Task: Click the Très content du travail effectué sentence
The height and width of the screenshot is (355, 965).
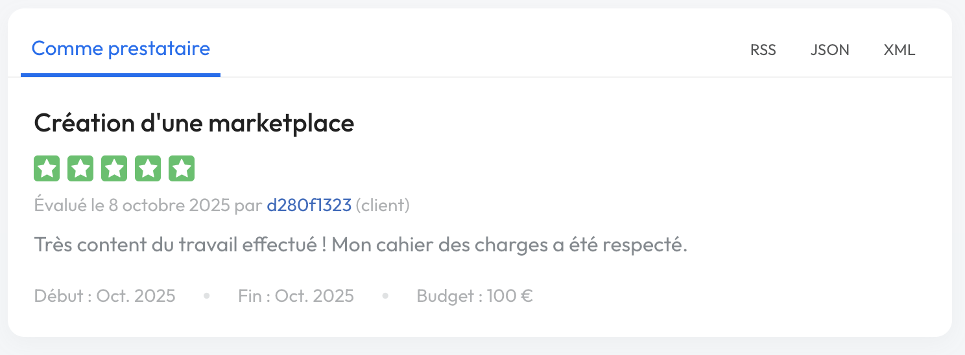Action: click(x=182, y=246)
